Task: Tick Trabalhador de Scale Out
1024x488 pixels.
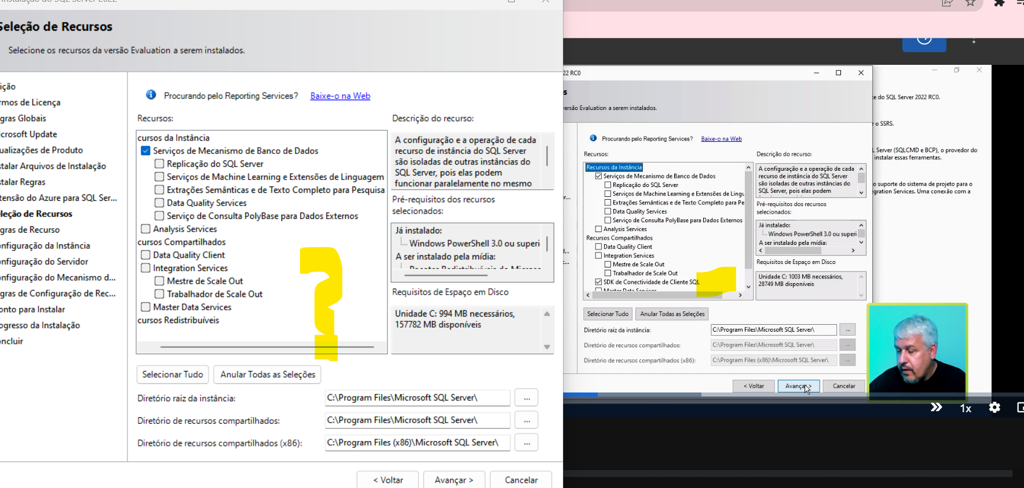Action: [159, 294]
